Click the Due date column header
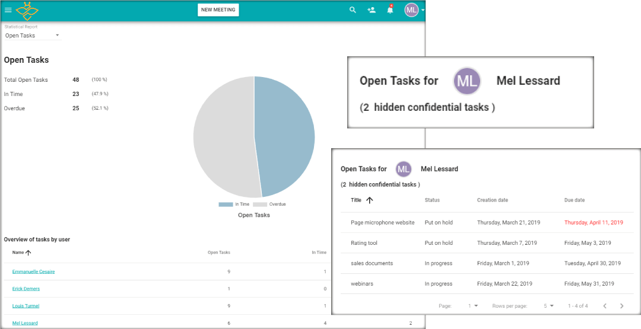Image resolution: width=641 pixels, height=329 pixels. [575, 200]
